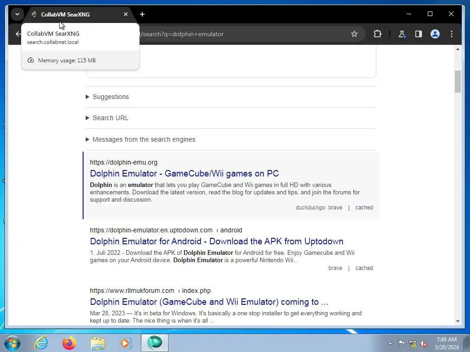The image size is (470, 352).
Task: Click brave label on Uptodown result
Action: 335,268
